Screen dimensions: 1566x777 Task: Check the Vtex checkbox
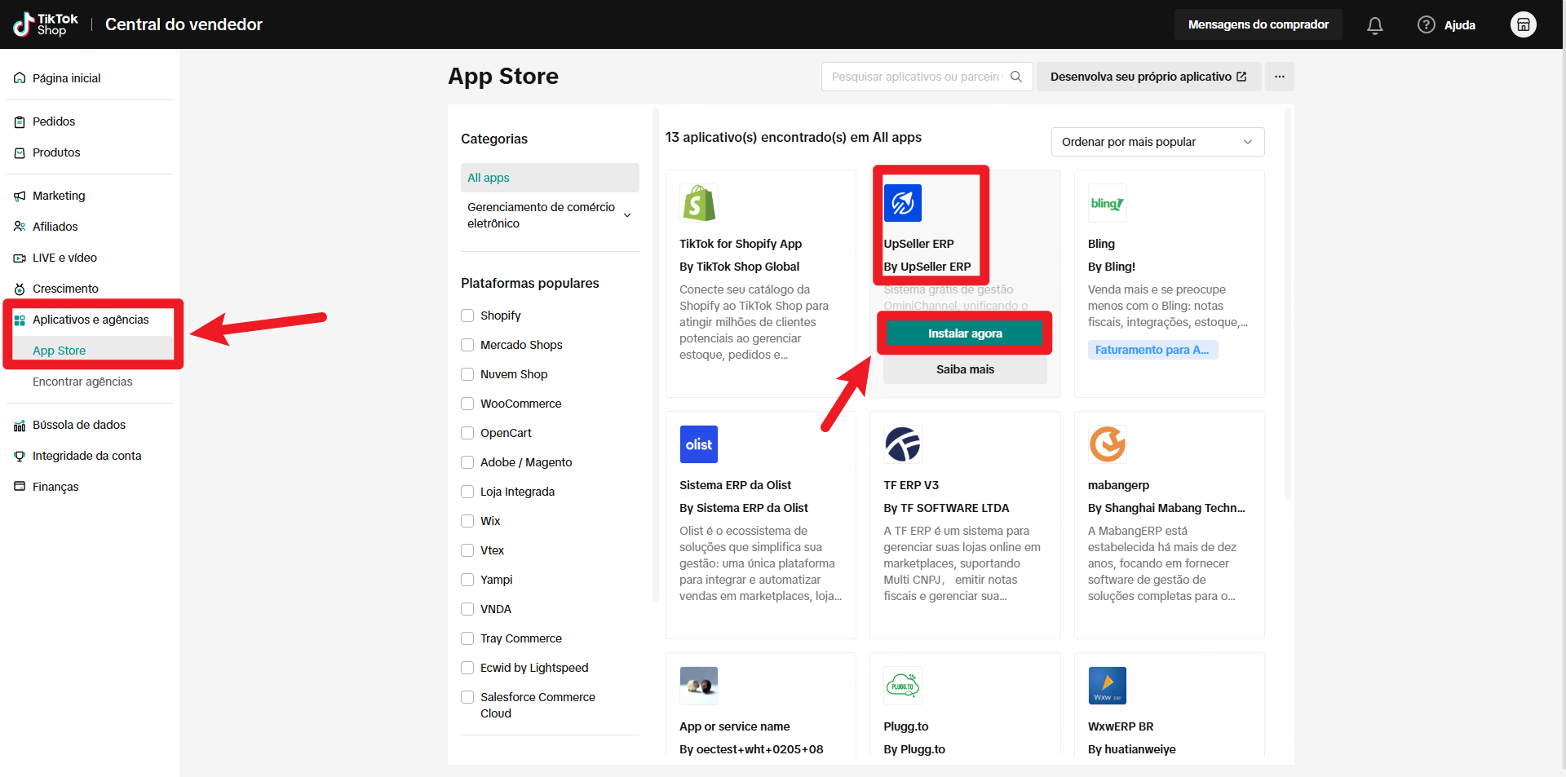467,550
